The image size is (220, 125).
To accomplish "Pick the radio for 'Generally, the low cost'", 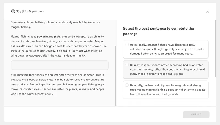I will tap(127, 85).
